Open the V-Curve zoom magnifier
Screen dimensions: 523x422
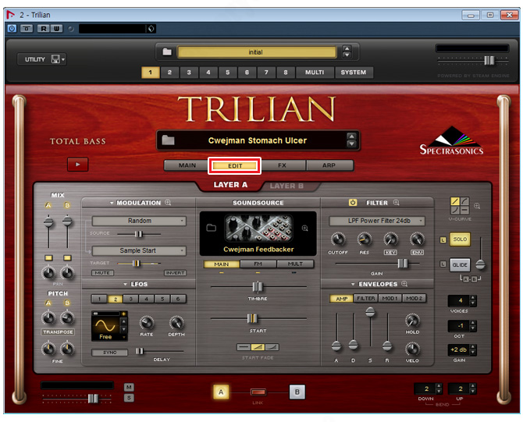pos(477,206)
